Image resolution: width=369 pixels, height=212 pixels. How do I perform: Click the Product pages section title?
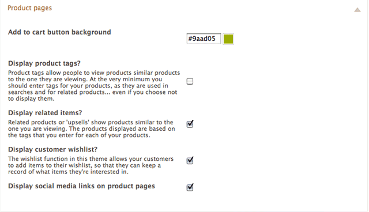click(29, 8)
